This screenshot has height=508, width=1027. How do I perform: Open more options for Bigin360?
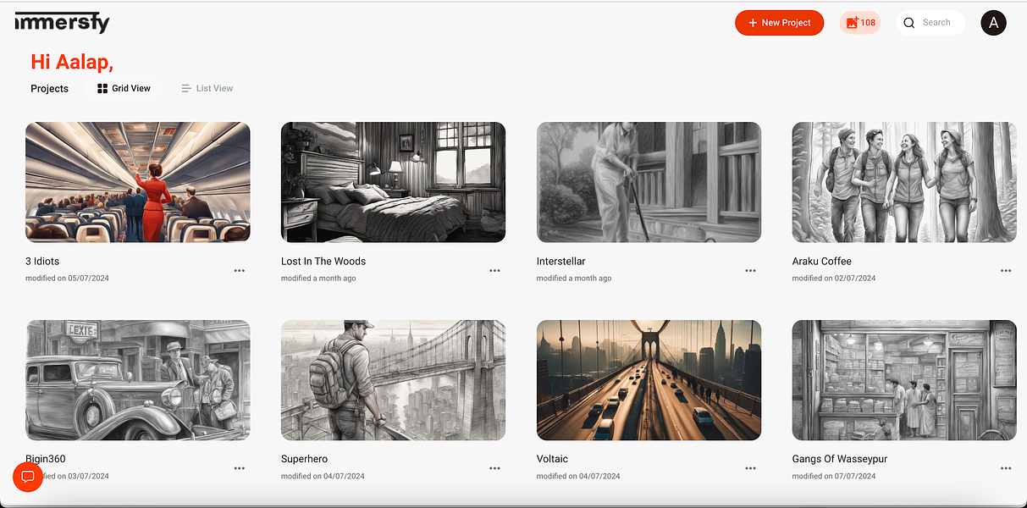[240, 468]
